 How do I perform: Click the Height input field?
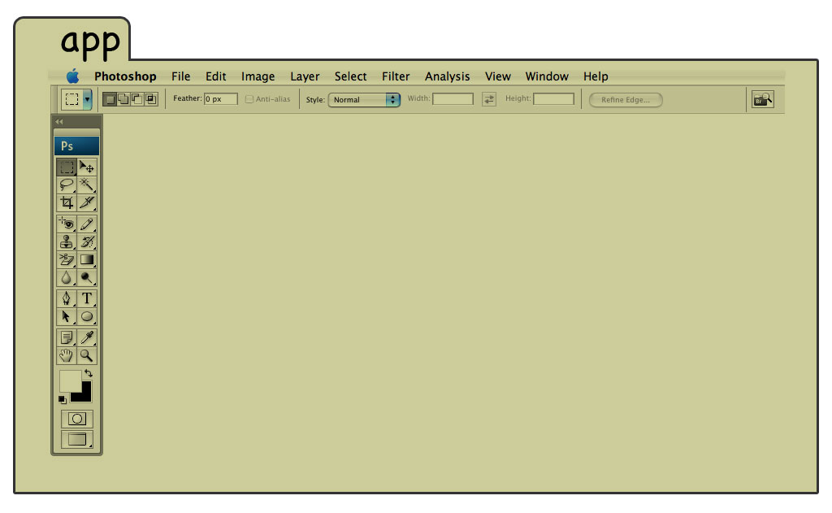pyautogui.click(x=553, y=98)
